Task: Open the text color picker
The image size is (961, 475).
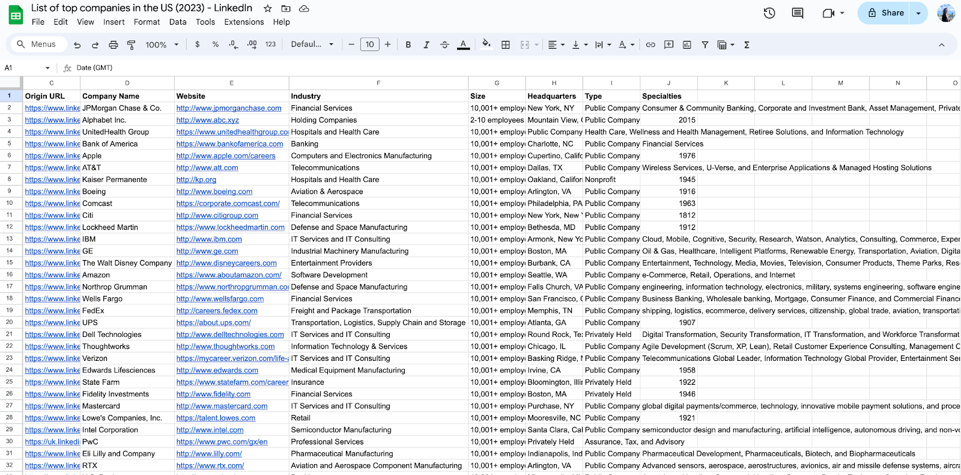Action: click(463, 44)
